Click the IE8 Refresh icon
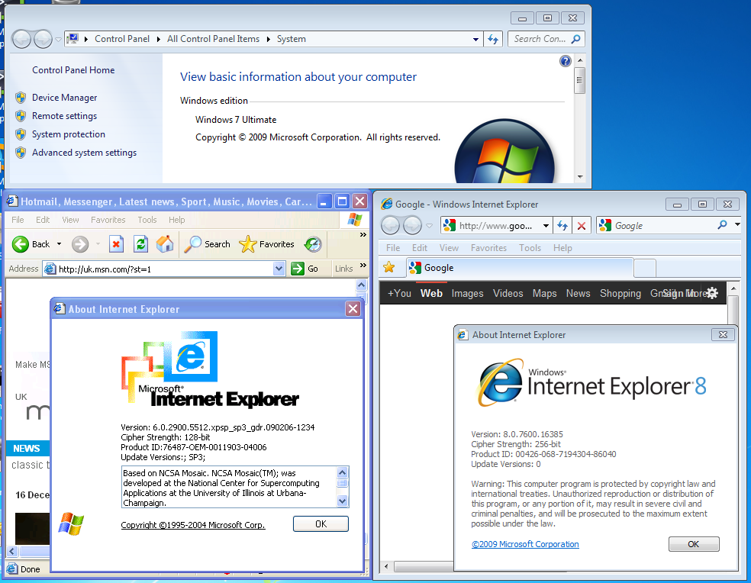 click(562, 226)
